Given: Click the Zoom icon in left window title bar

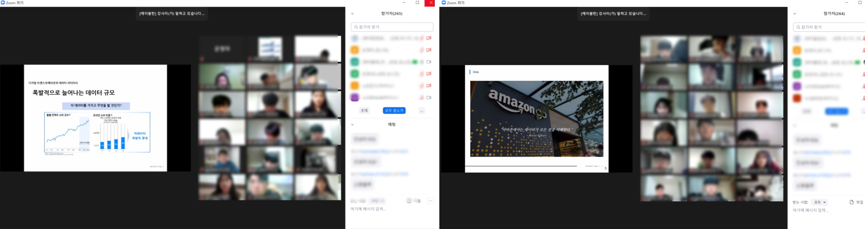Looking at the screenshot, I should click(x=3, y=3).
